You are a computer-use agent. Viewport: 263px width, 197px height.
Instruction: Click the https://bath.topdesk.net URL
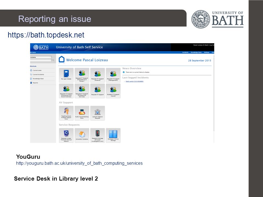(46, 35)
